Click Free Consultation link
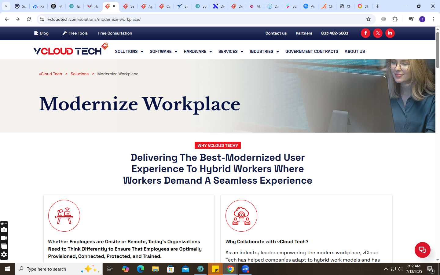440x275 pixels. click(x=115, y=33)
